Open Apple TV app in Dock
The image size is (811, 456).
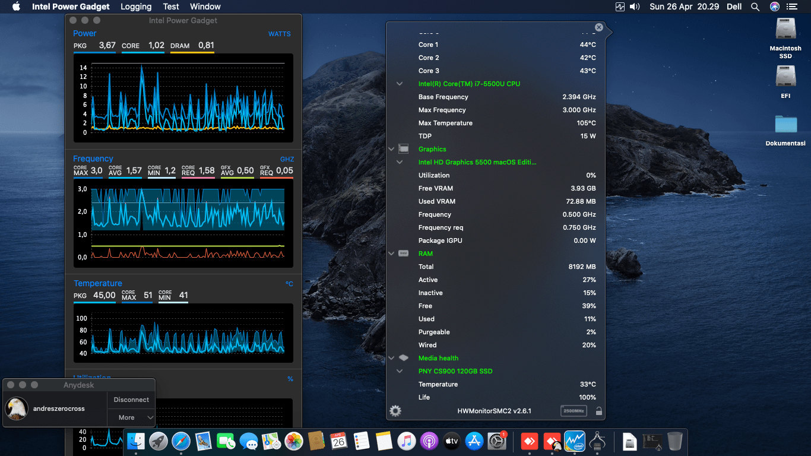tap(451, 441)
